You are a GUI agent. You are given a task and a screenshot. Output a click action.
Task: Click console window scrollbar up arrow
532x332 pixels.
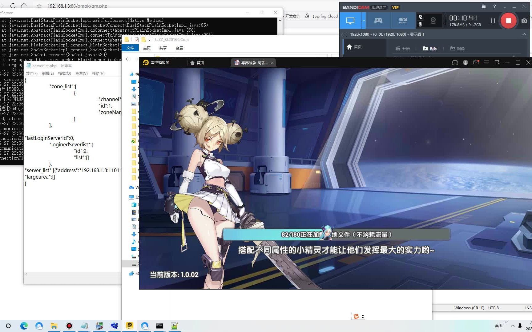pos(280,20)
